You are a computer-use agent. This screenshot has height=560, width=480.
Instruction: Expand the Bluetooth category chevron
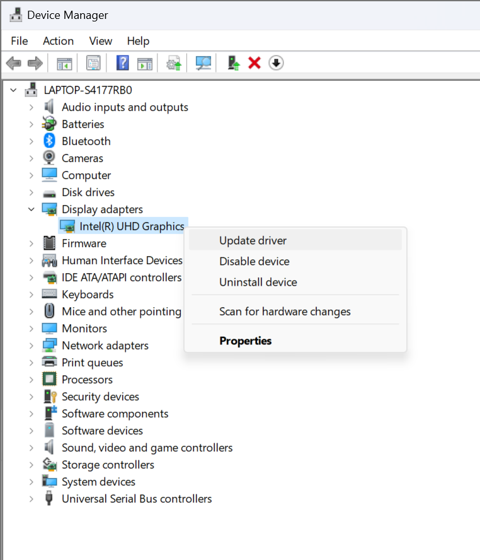(31, 141)
